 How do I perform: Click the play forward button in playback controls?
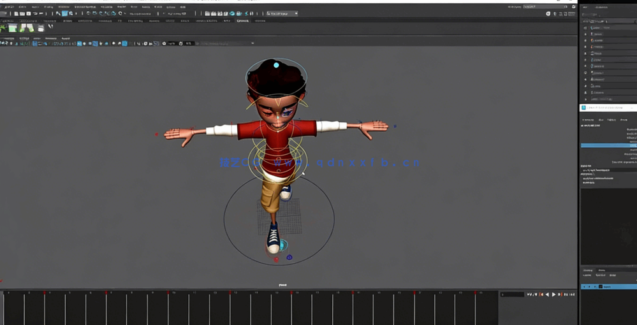click(553, 294)
